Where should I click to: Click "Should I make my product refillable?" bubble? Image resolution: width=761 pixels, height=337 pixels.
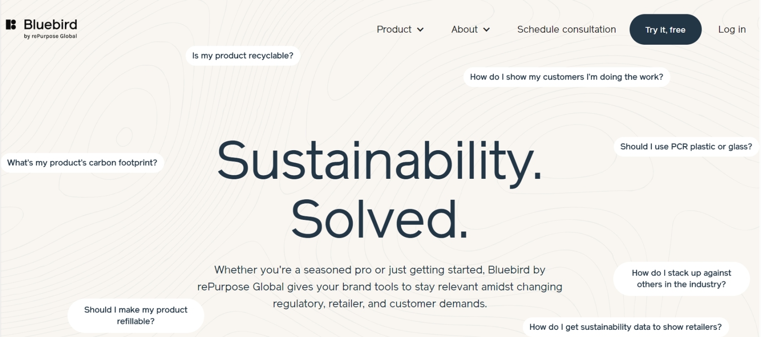point(136,316)
